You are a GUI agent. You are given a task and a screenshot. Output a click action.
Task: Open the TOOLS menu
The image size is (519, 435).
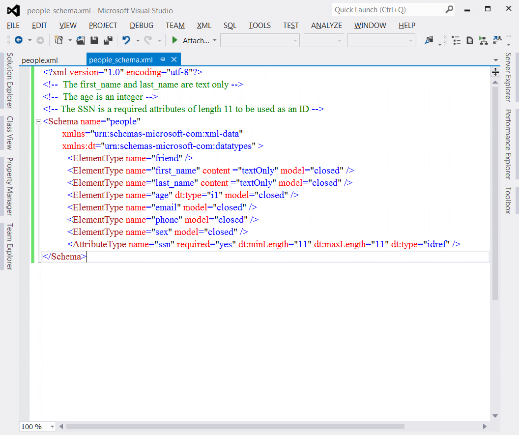coord(259,26)
